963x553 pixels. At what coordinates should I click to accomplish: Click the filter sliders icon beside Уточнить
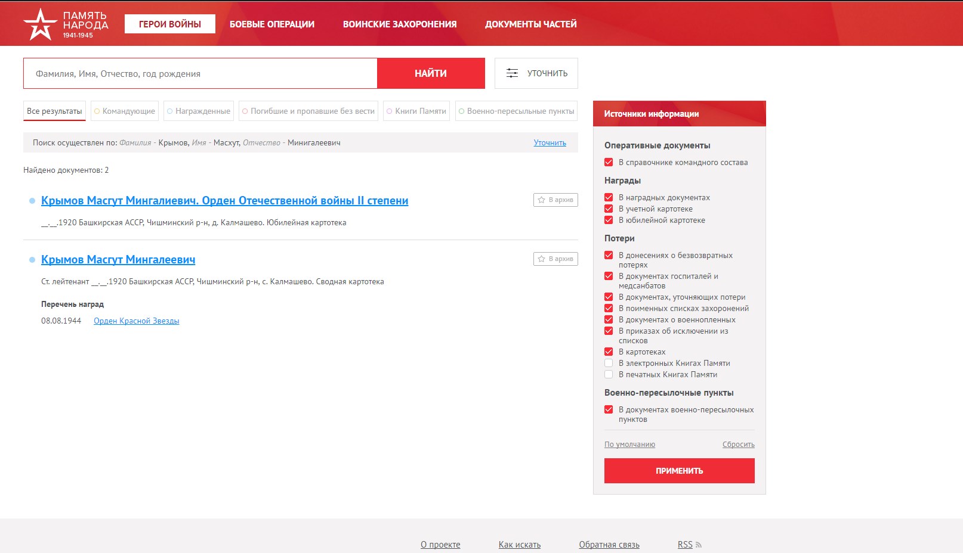pos(512,73)
